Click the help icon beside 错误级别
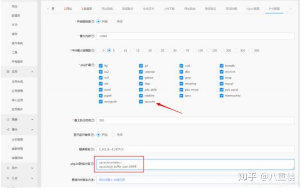The image size is (302, 189). [x=92, y=149]
